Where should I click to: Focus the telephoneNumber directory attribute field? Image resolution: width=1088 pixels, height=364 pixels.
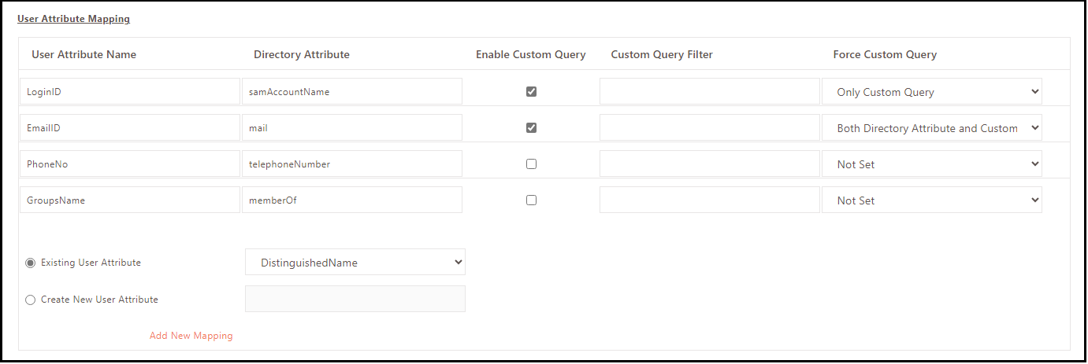(351, 164)
